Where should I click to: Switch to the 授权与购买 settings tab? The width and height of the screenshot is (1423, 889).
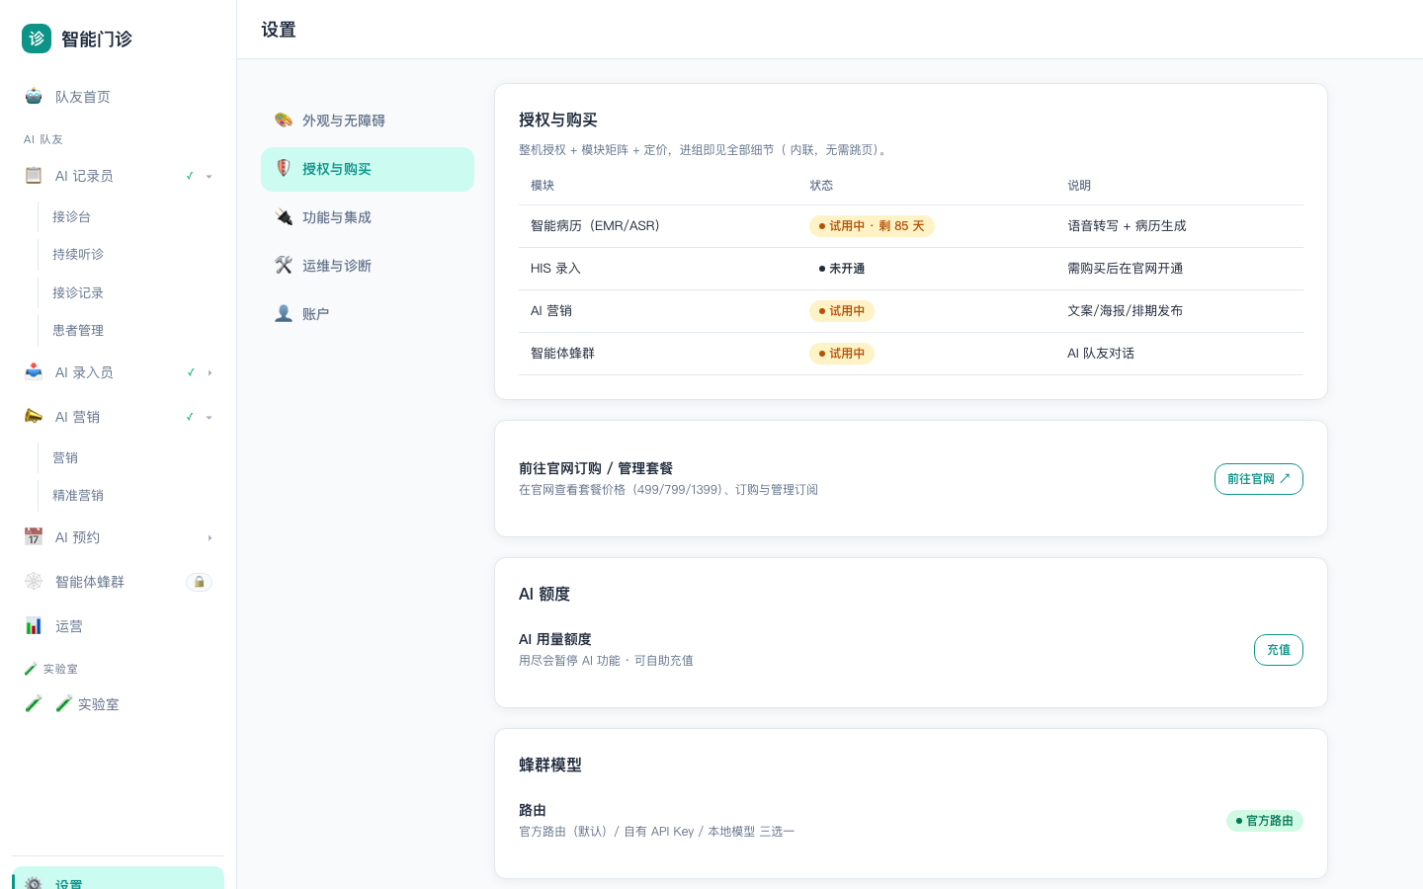368,169
